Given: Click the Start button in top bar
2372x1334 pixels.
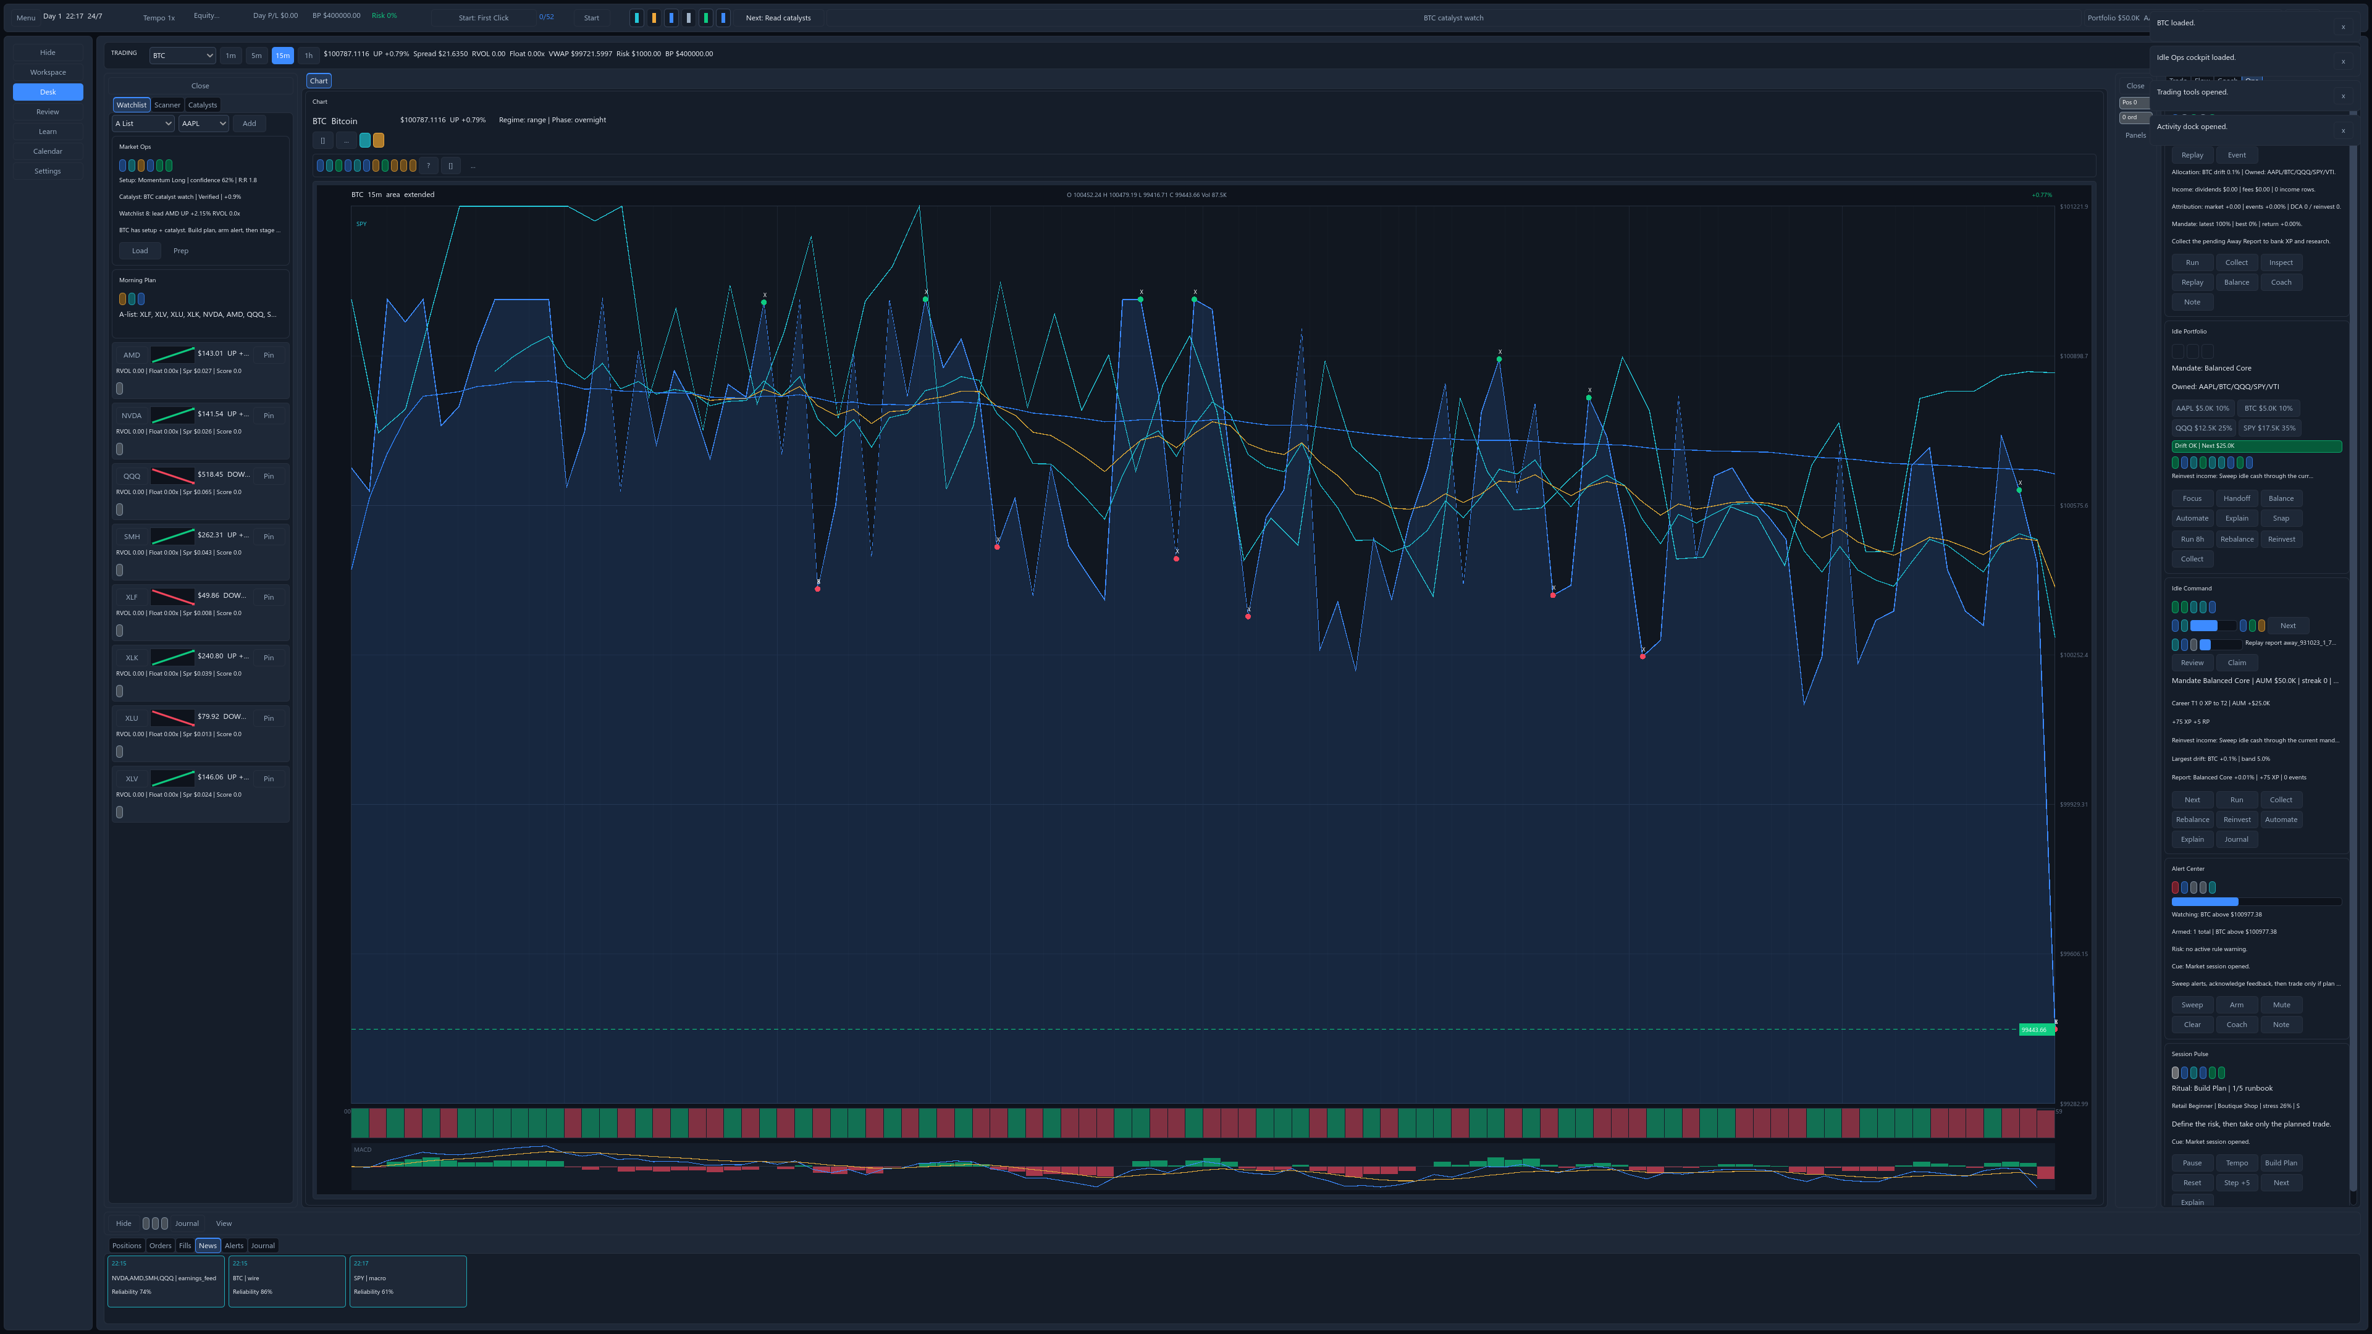Looking at the screenshot, I should tap(591, 17).
